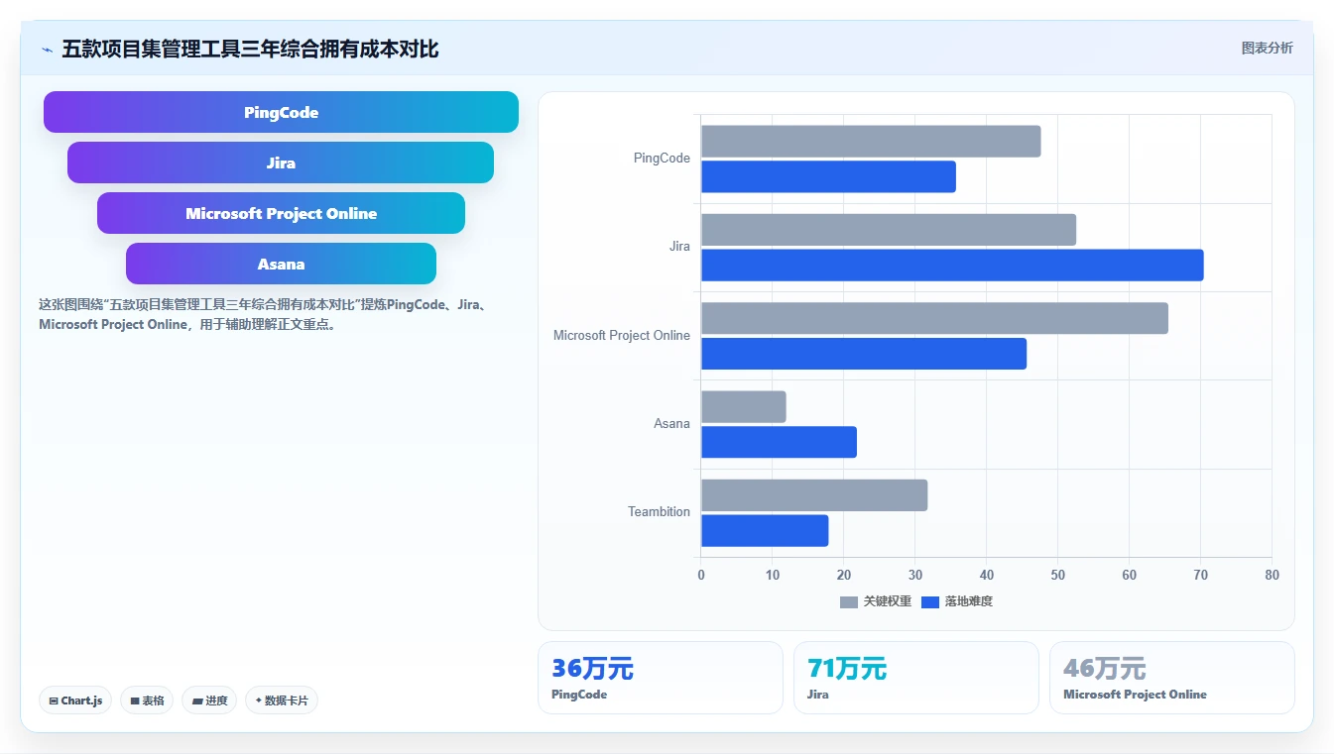Click the x-axis tick value 0
Screen dimensions: 1334x754
[701, 575]
